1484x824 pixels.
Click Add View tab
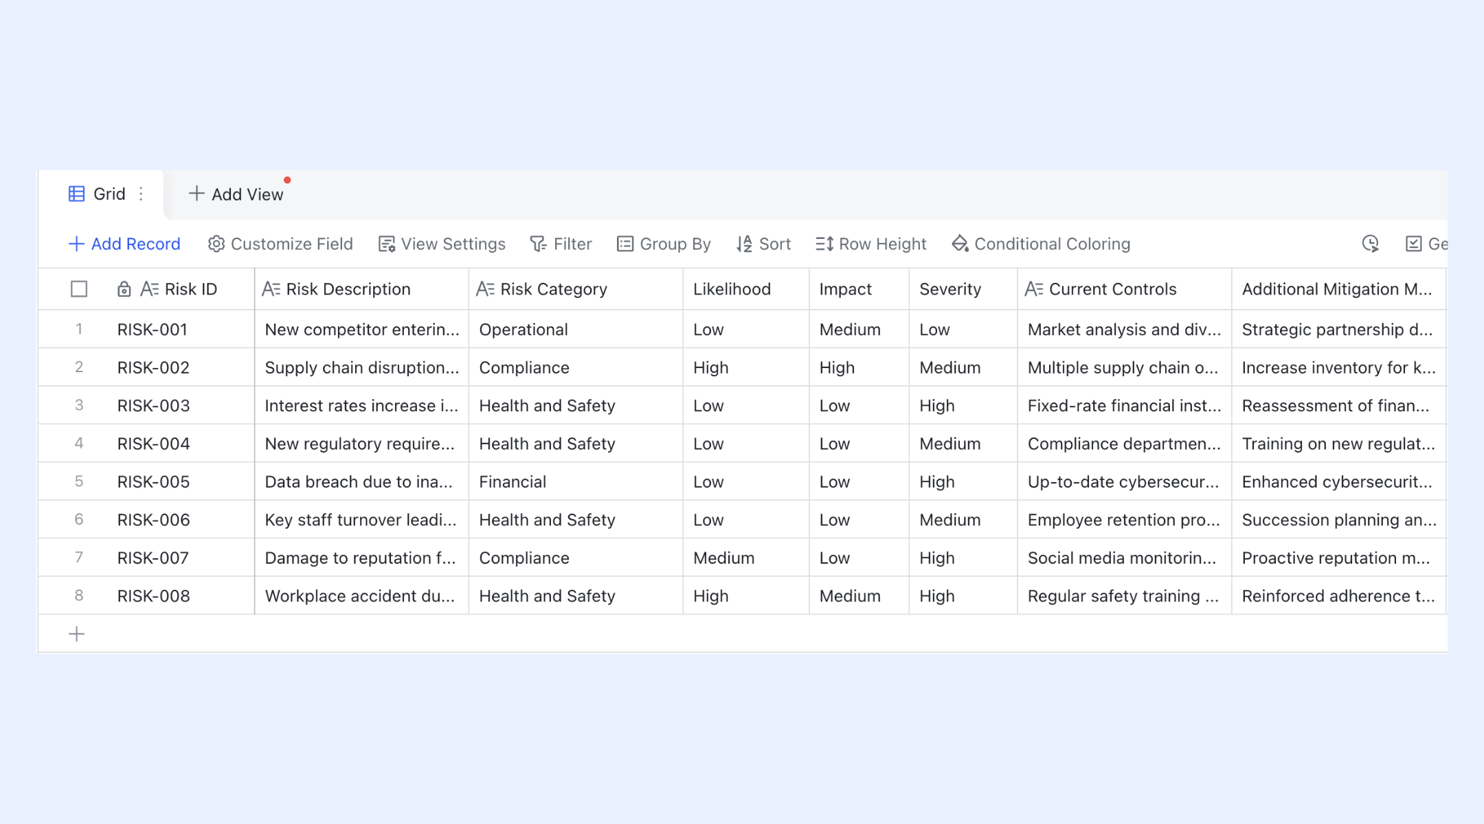236,194
